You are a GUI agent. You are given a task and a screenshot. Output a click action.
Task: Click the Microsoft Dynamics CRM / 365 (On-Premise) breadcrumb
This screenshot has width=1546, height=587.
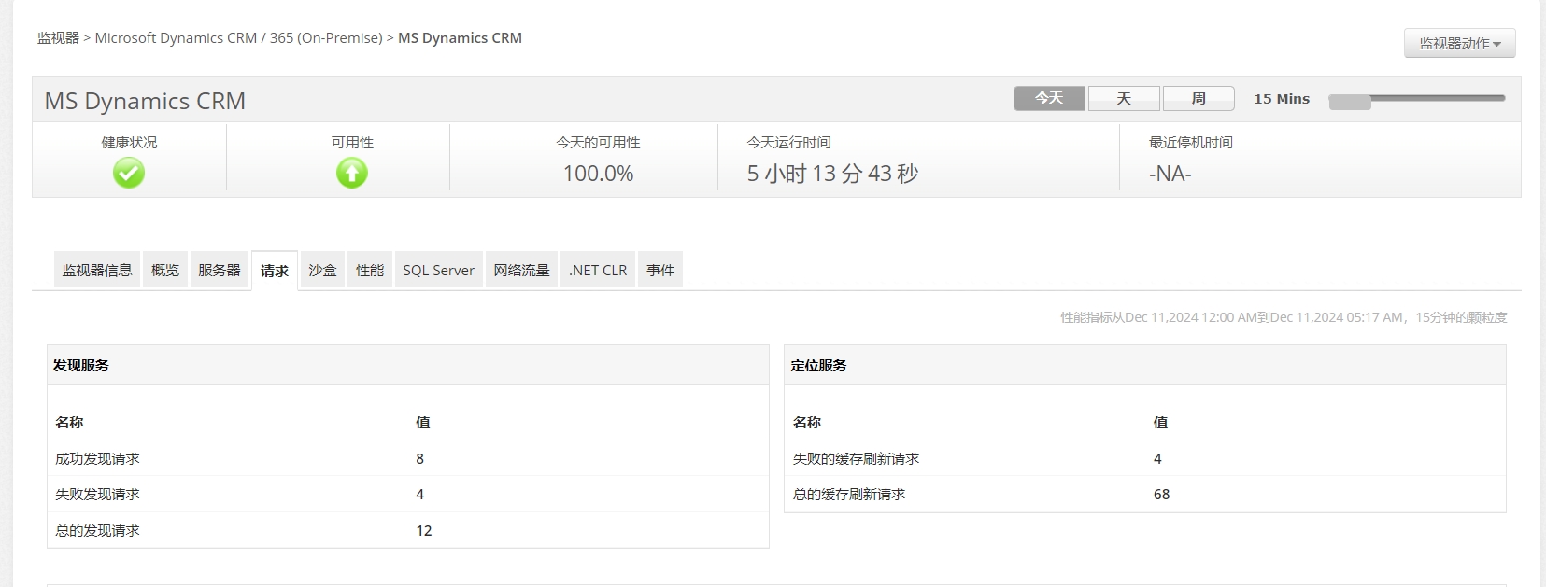(x=239, y=38)
